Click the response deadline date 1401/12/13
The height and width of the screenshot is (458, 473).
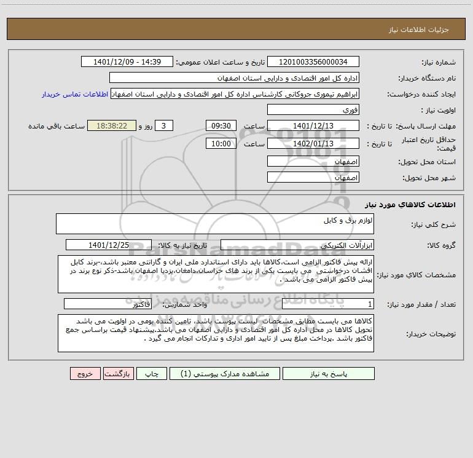point(313,125)
